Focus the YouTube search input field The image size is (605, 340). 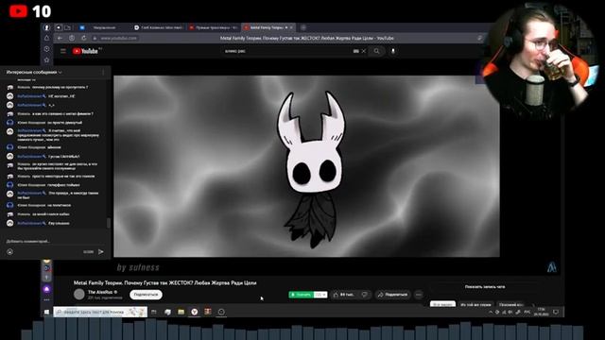point(287,51)
